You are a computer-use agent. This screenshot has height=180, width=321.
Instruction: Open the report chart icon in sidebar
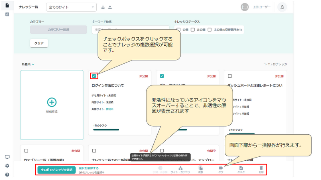point(7,14)
